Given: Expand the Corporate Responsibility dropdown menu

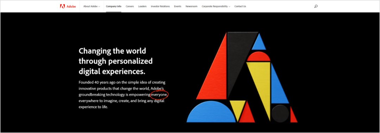Looking at the screenshot, I should (216, 6).
